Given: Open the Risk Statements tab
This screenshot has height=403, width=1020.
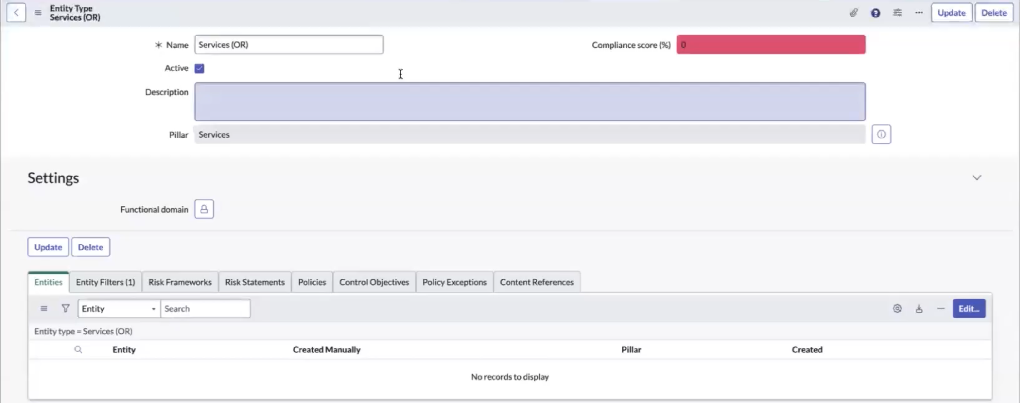Looking at the screenshot, I should tap(255, 282).
